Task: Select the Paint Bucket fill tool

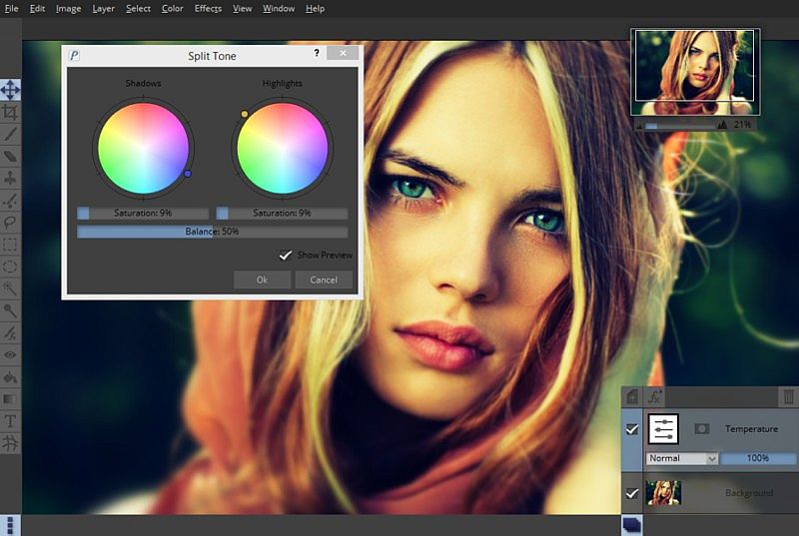Action: 10,377
